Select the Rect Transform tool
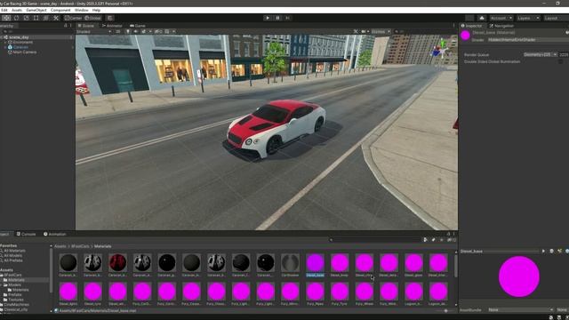Viewport: 569px width, 320px height. click(36, 18)
